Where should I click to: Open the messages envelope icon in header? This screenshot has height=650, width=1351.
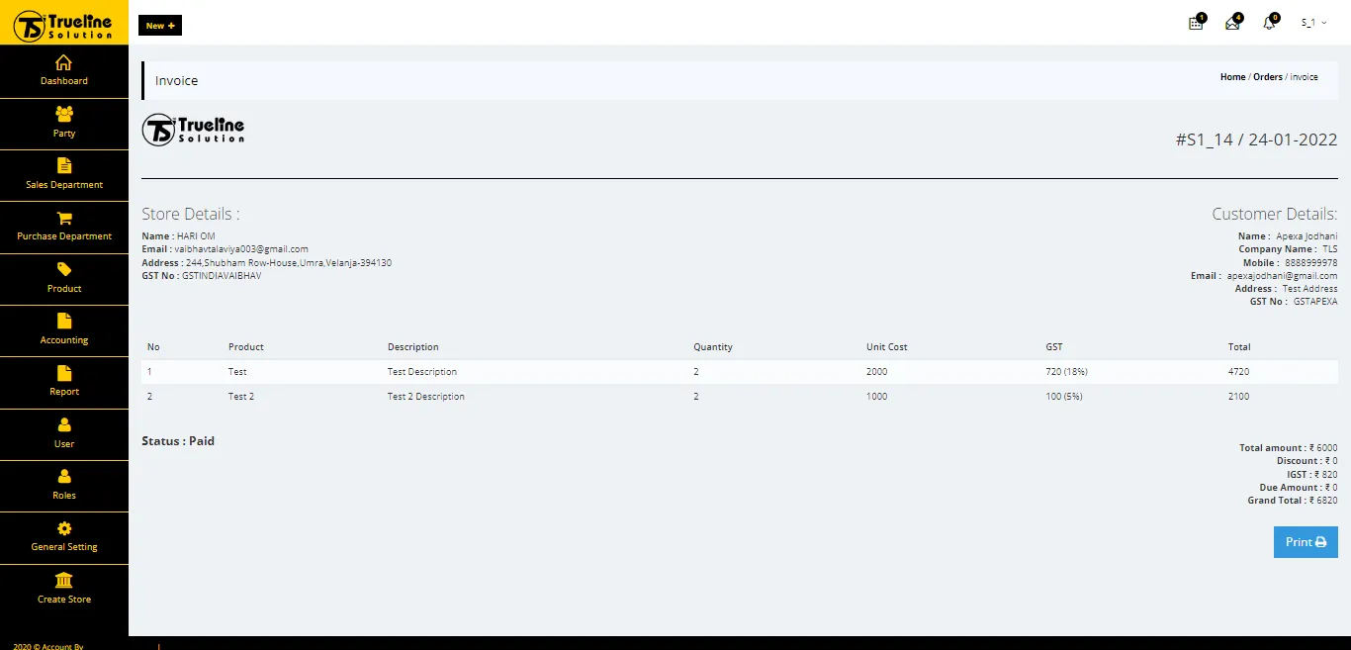(1232, 23)
